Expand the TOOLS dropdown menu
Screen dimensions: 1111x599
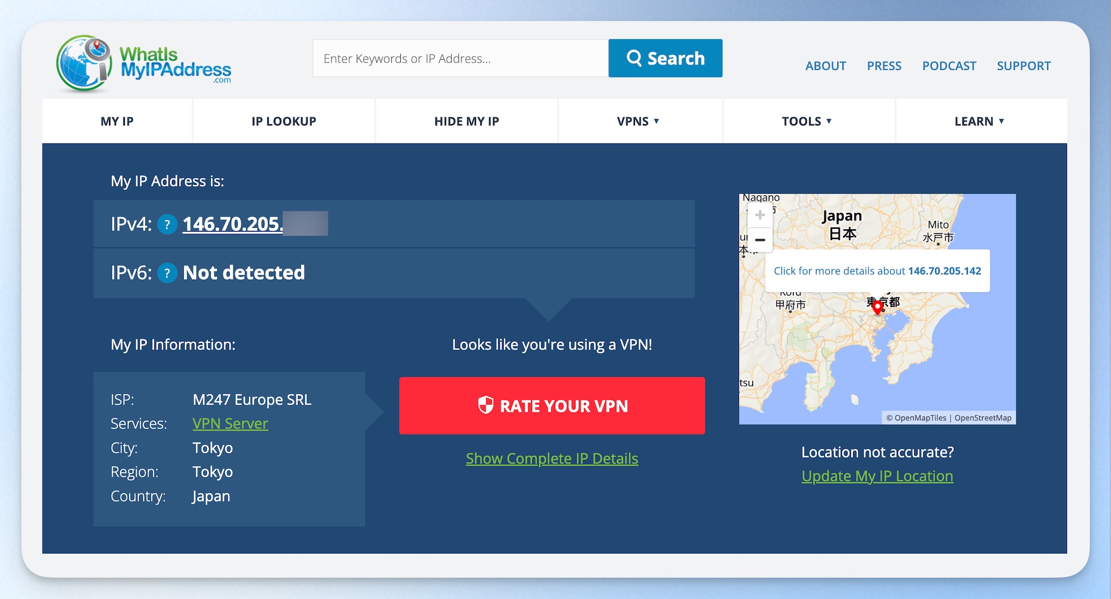806,121
